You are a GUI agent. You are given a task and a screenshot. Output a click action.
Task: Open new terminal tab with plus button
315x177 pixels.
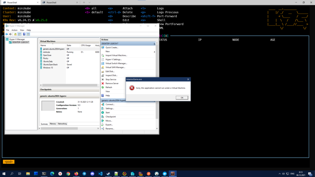point(84,2)
